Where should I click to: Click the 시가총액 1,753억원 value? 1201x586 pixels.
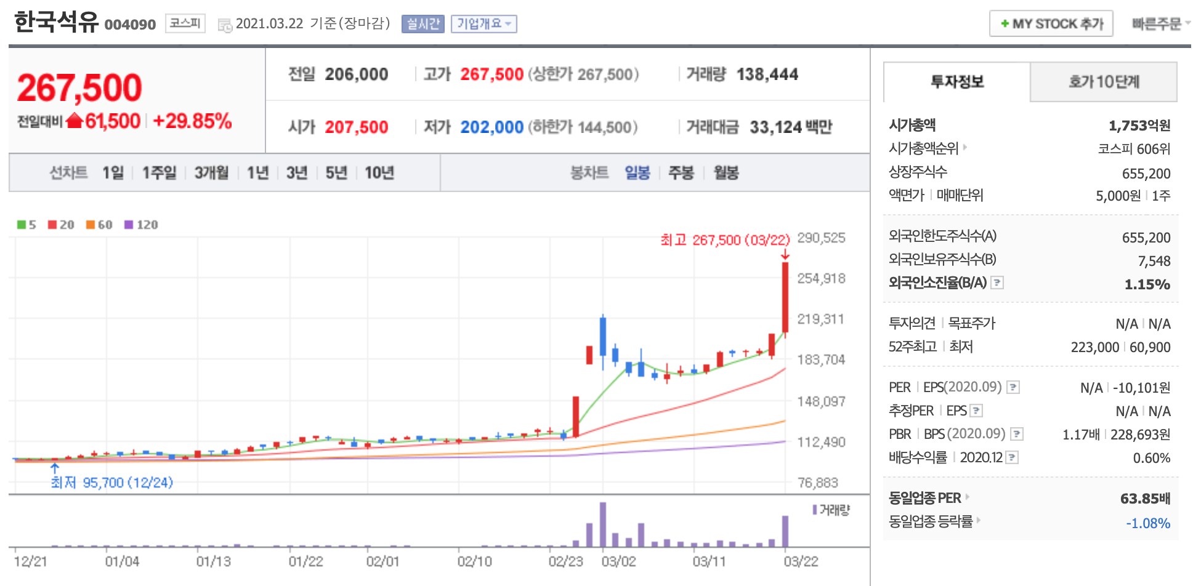[1139, 126]
